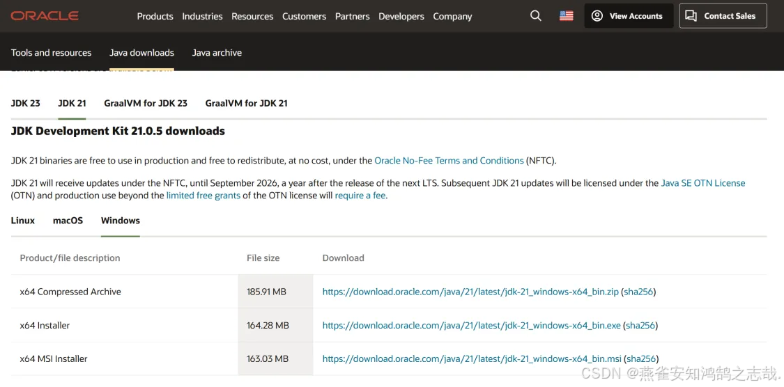The width and height of the screenshot is (784, 387).
Task: Click the Oracle logo
Action: click(45, 16)
